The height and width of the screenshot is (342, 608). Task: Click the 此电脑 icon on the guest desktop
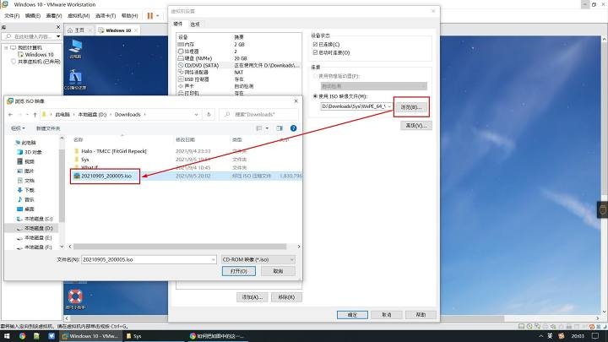click(75, 49)
